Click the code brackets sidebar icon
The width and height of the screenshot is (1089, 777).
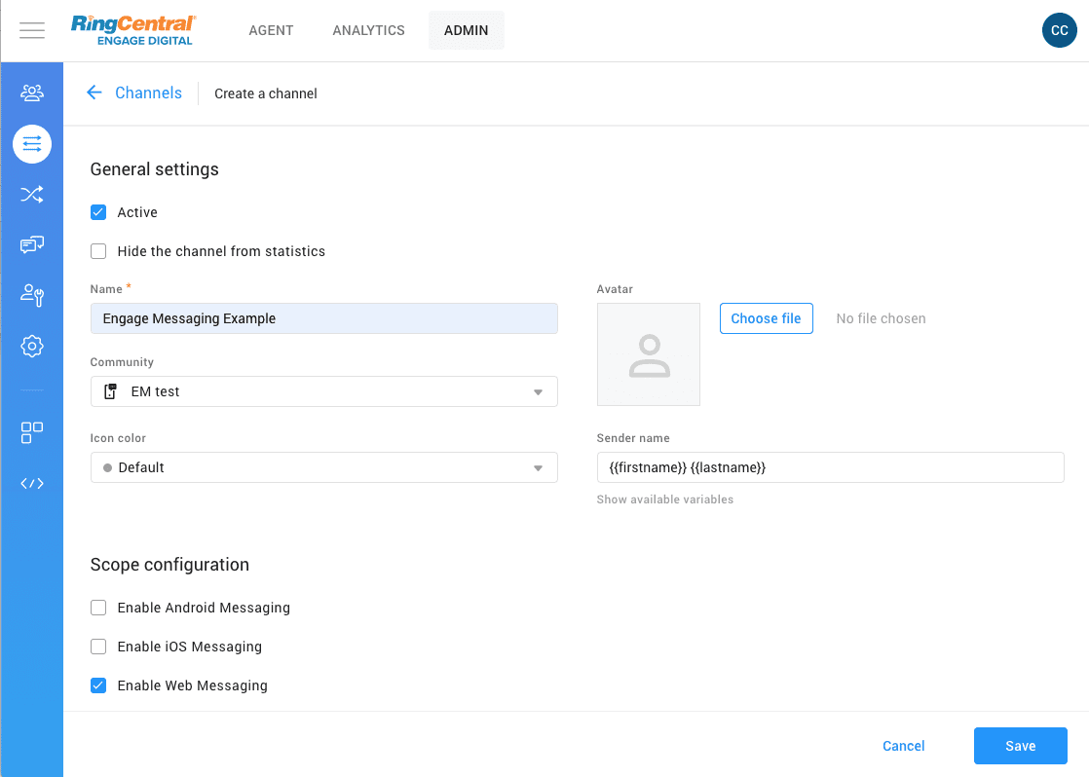(32, 483)
